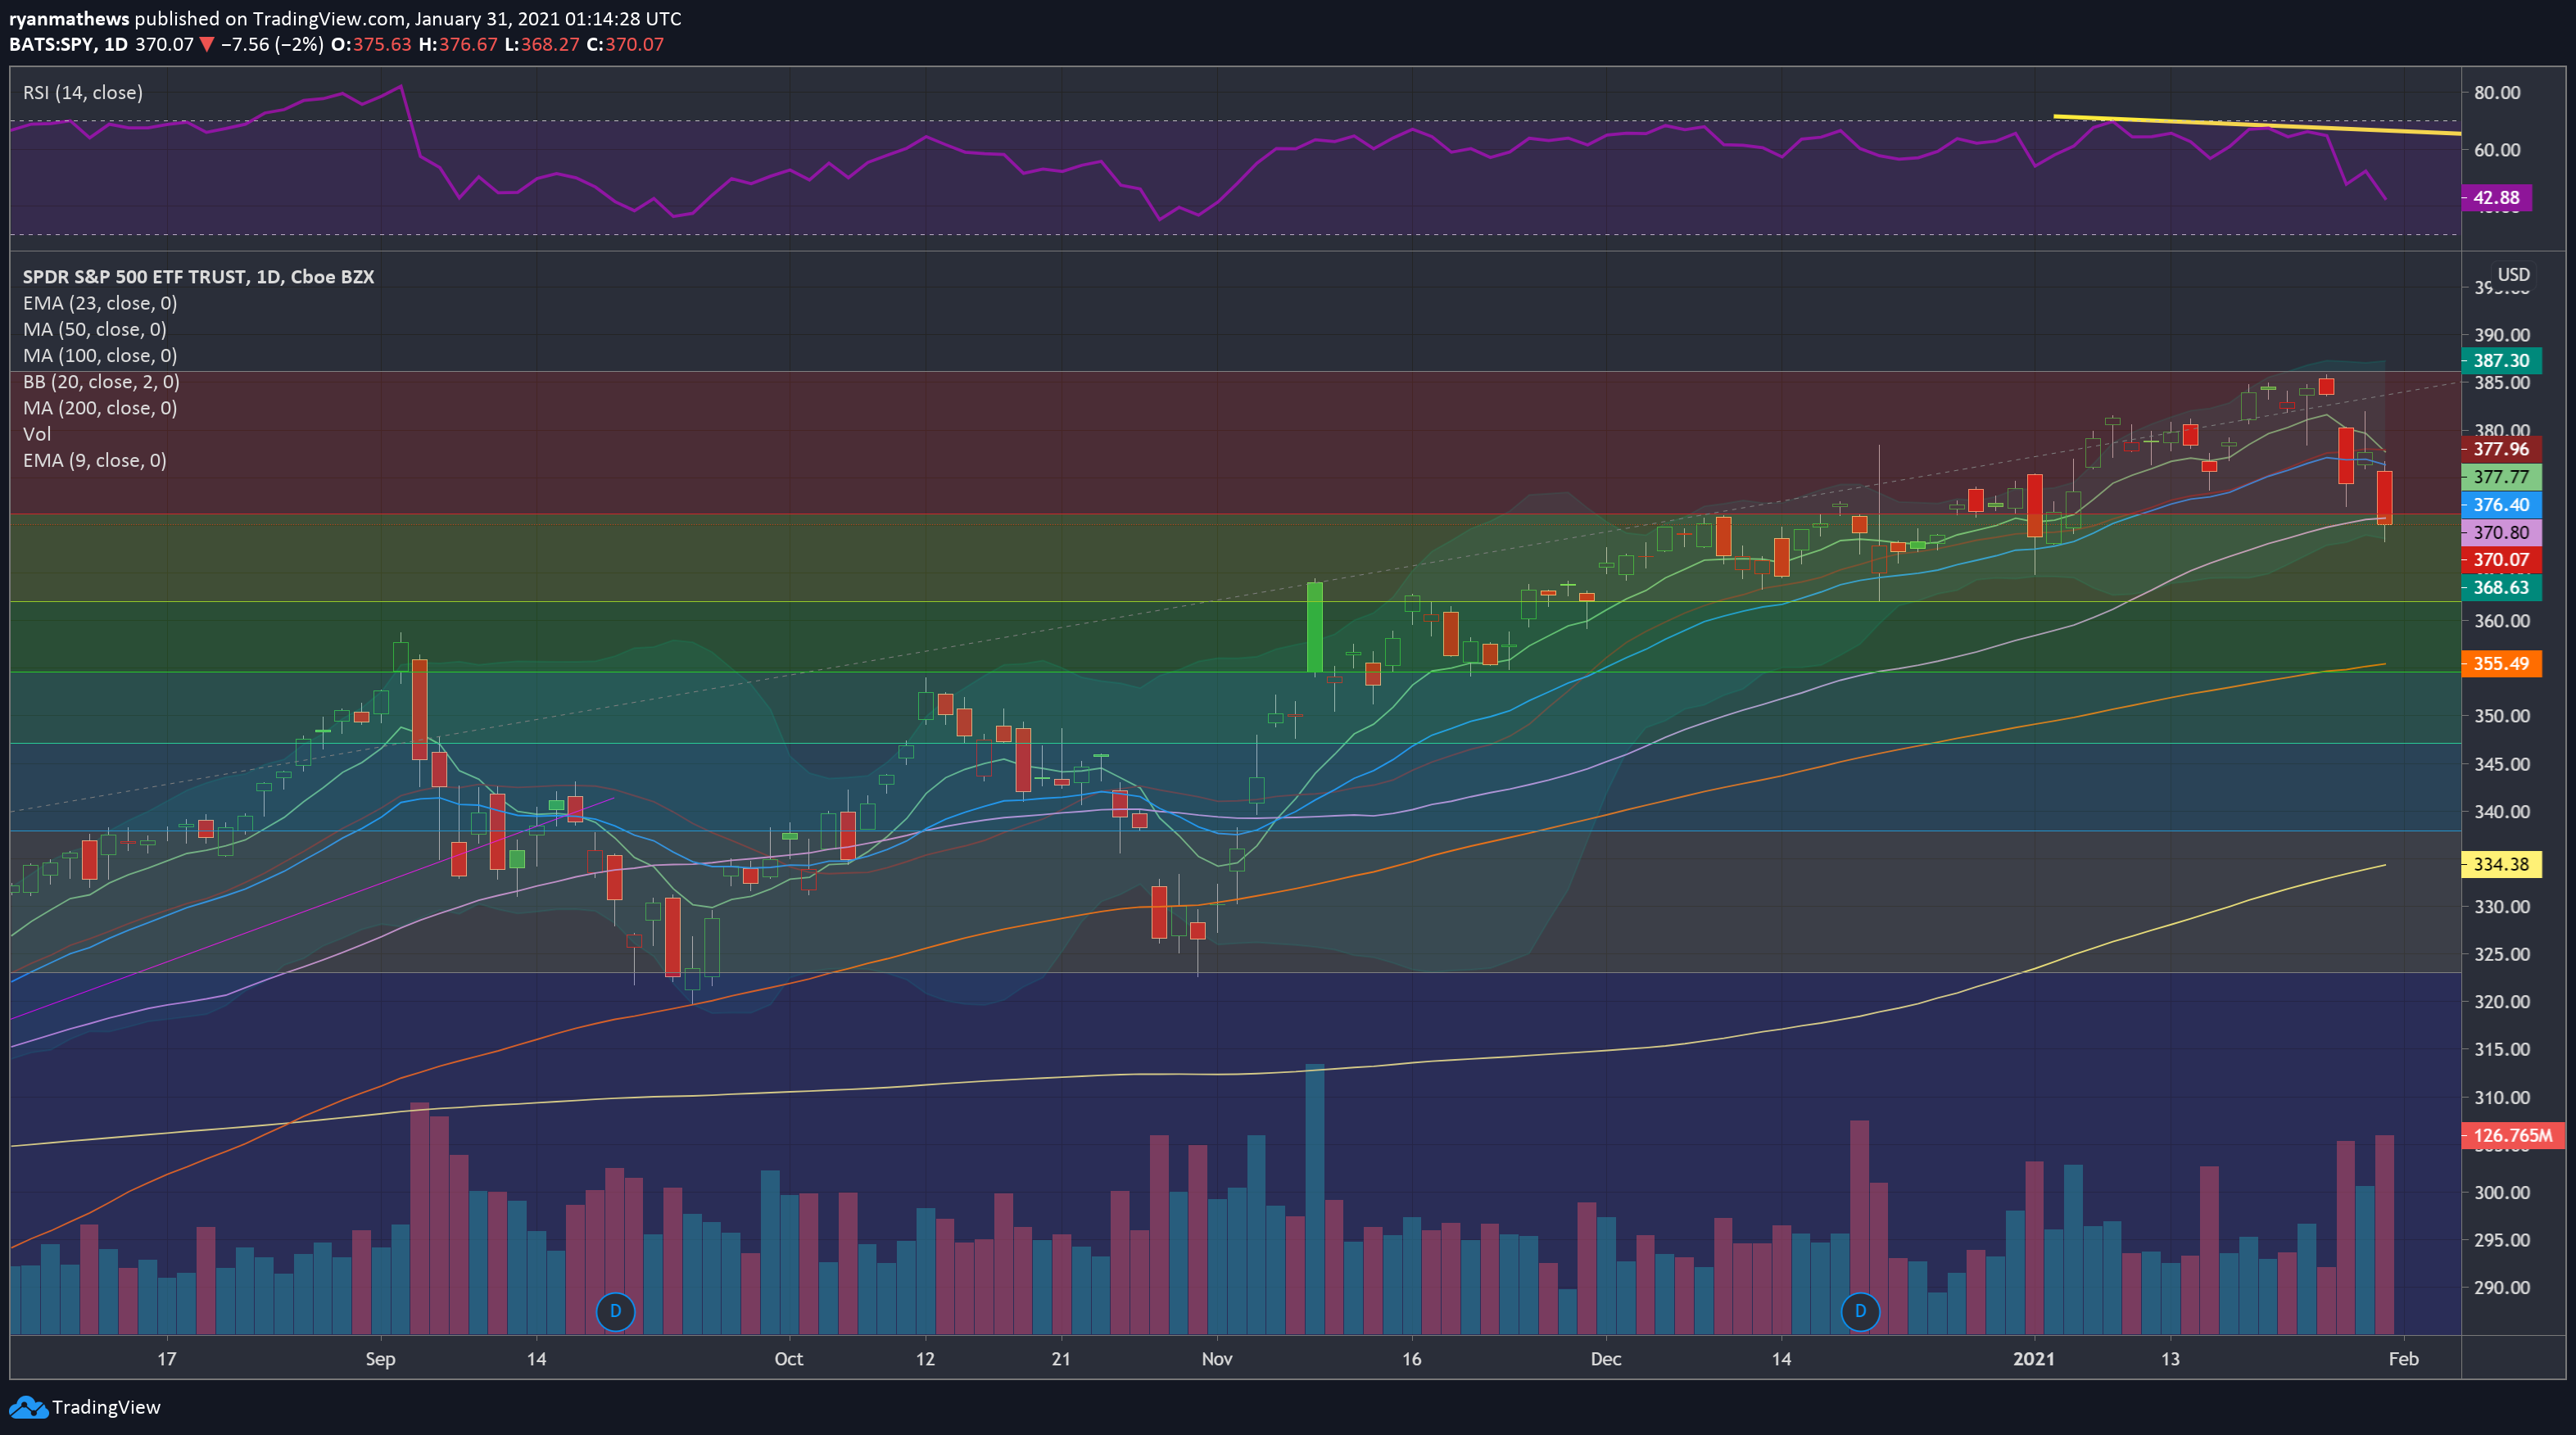Screen dimensions: 2576x1435
Task: Click the 2021 label on time axis
Action: coord(2034,1359)
